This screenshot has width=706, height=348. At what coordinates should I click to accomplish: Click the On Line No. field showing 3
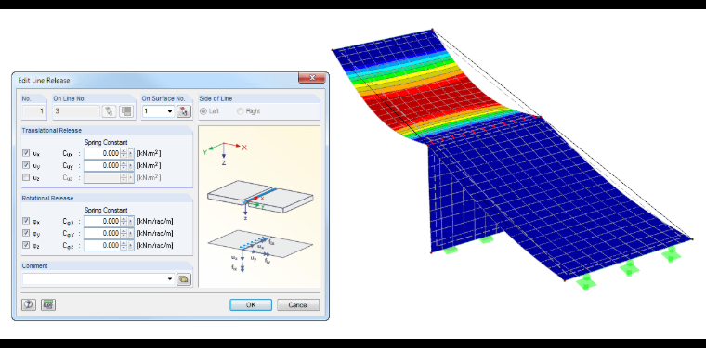point(76,111)
